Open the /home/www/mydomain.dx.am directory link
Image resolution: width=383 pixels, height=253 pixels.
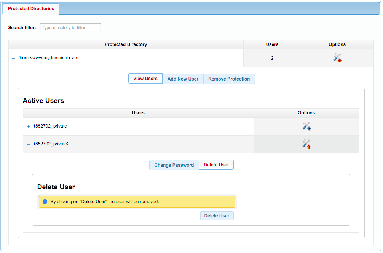[x=48, y=58]
